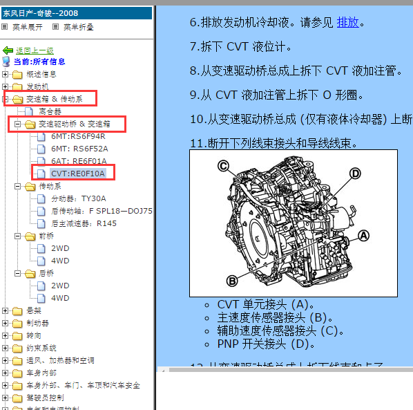The image size is (413, 410).
Task: Collapse the 后桥 tree node
Action: [17, 273]
